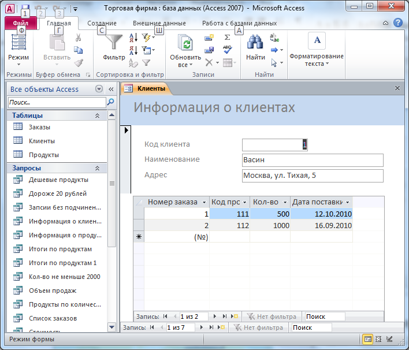Select cell 16.09.2010 in orders grid
The height and width of the screenshot is (350, 409).
(x=321, y=225)
